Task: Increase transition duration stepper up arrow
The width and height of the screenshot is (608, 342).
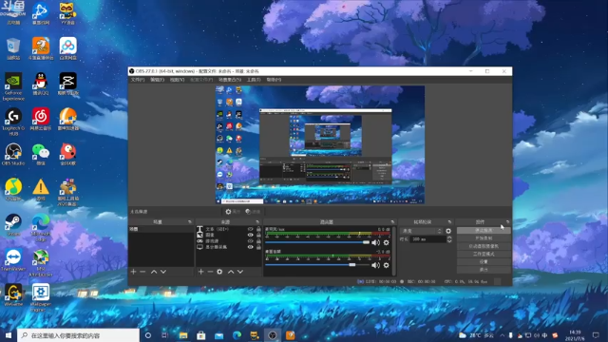Action: tap(449, 237)
